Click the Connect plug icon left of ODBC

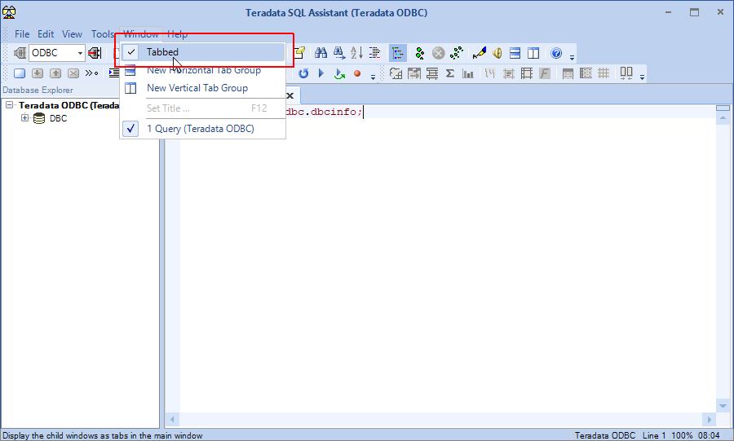coord(20,53)
